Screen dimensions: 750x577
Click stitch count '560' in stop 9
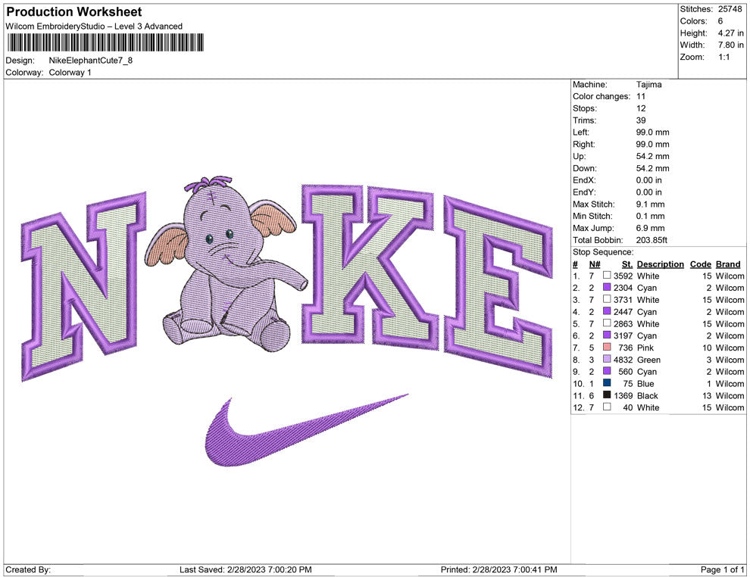coord(625,372)
